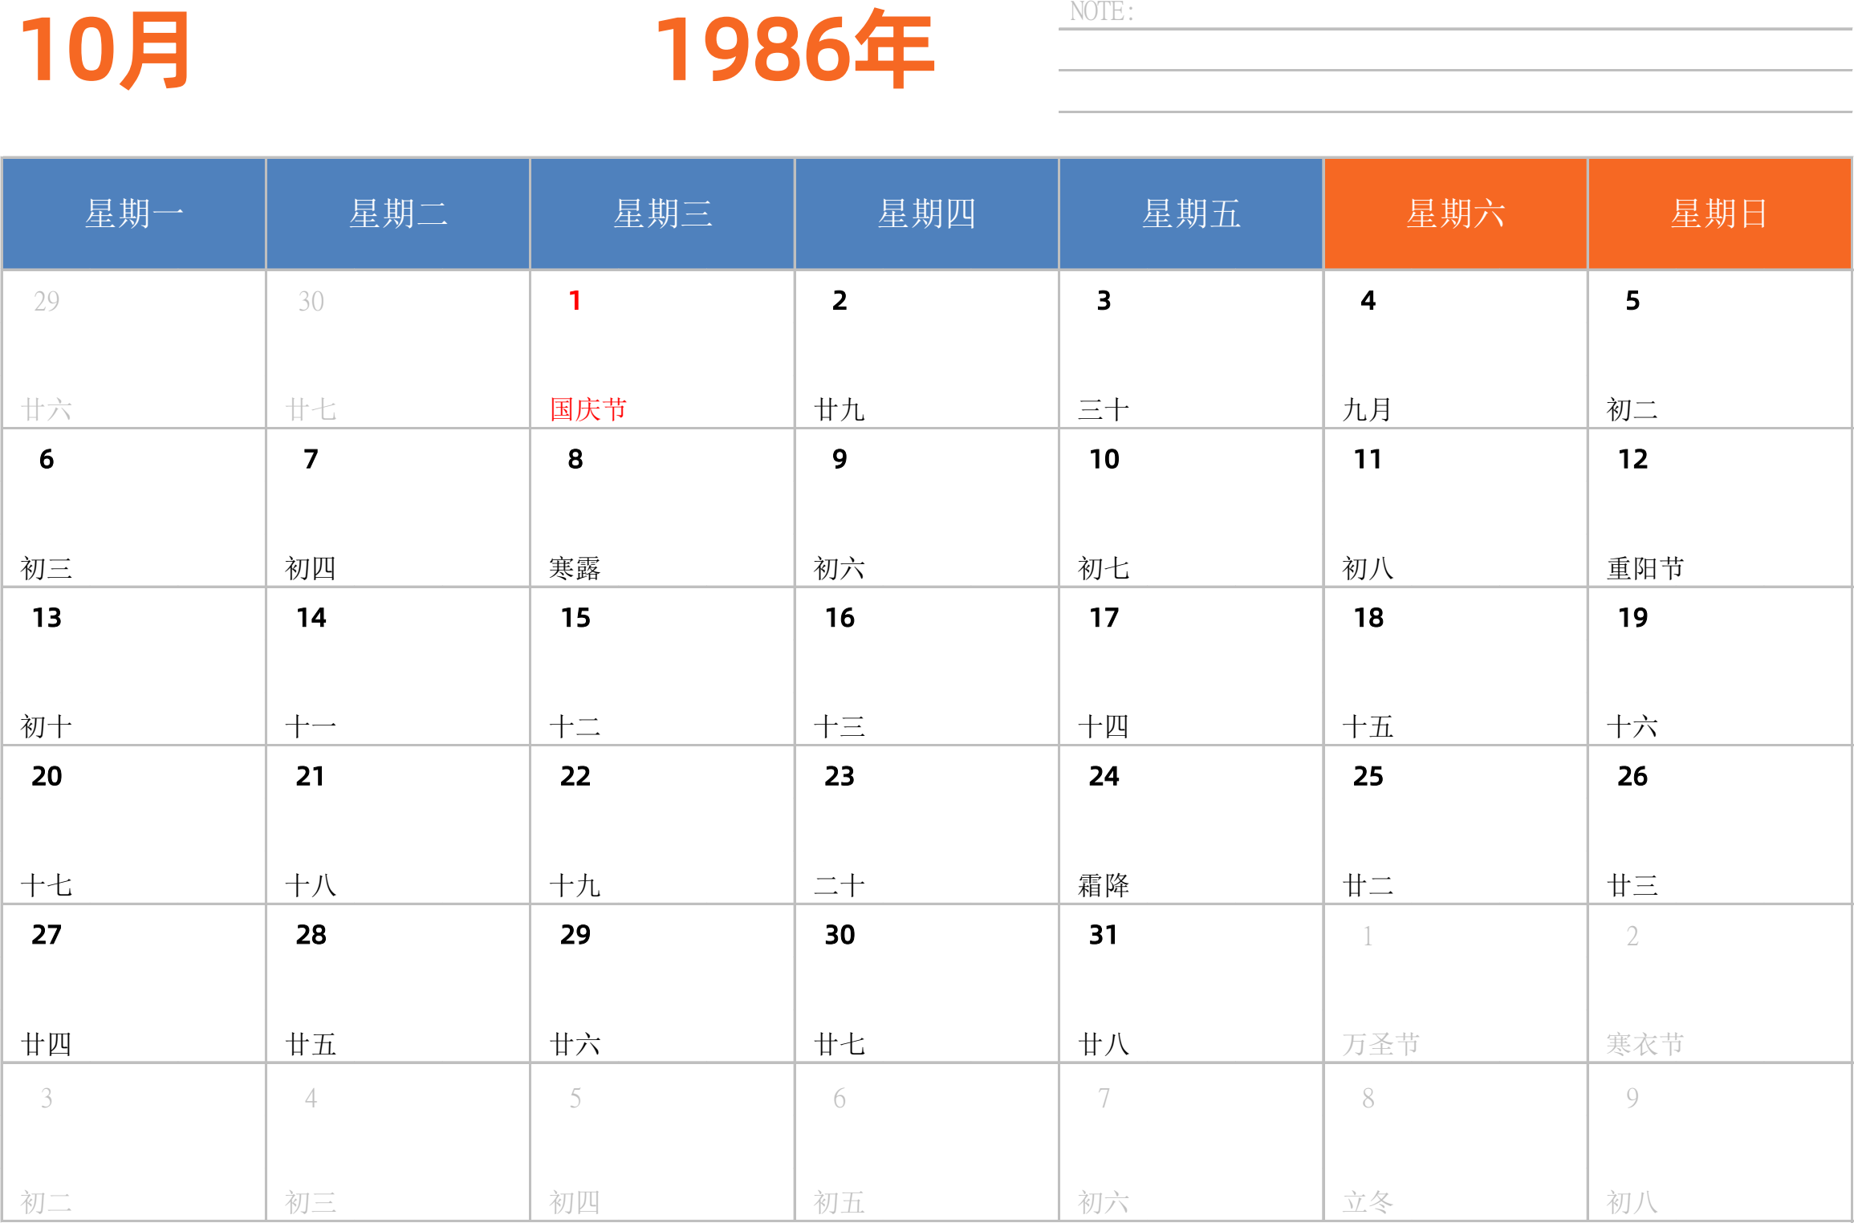Click the date 14
This screenshot has width=1854, height=1223.
coord(311,618)
